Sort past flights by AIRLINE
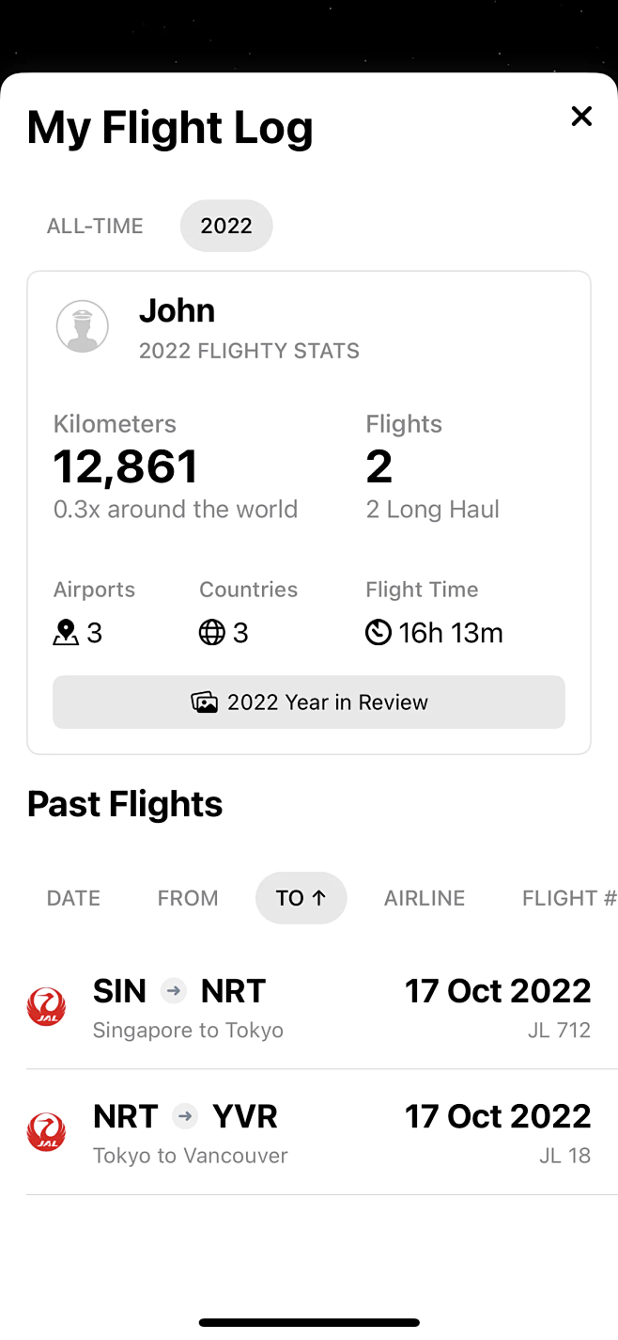Image resolution: width=618 pixels, height=1340 pixels. click(x=425, y=898)
